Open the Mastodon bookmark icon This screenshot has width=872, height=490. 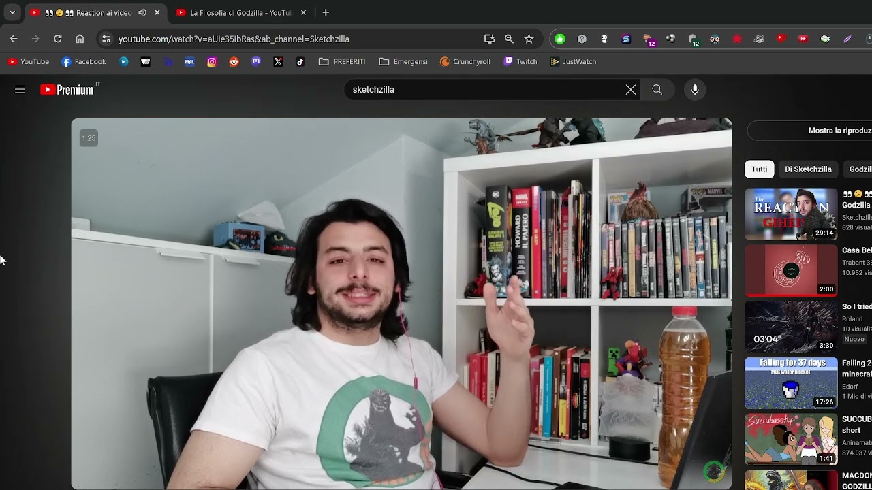point(256,61)
